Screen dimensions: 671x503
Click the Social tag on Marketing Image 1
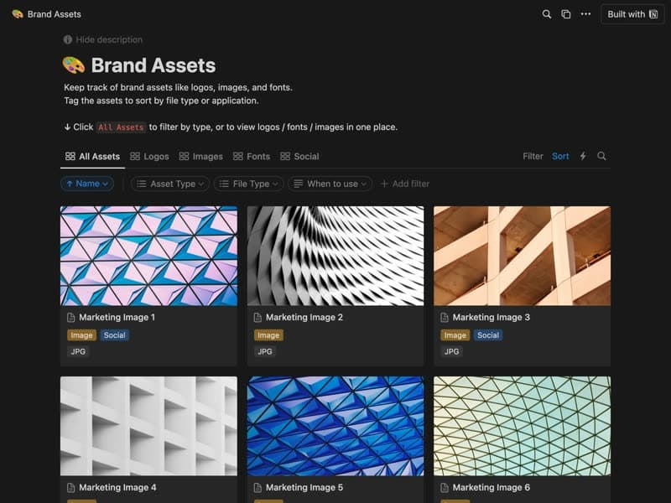pyautogui.click(x=114, y=335)
